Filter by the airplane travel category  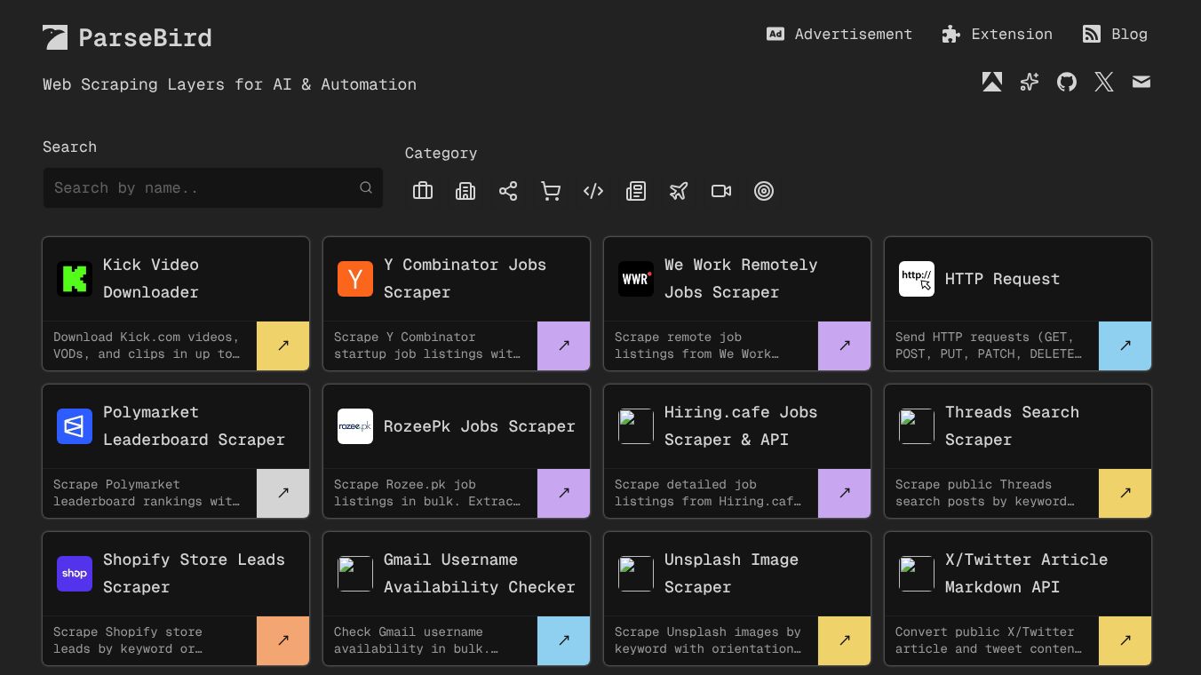coord(679,191)
